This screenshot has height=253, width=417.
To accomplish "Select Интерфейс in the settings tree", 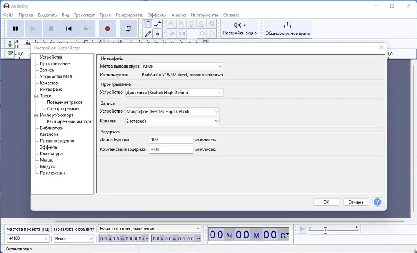I will pyautogui.click(x=51, y=89).
